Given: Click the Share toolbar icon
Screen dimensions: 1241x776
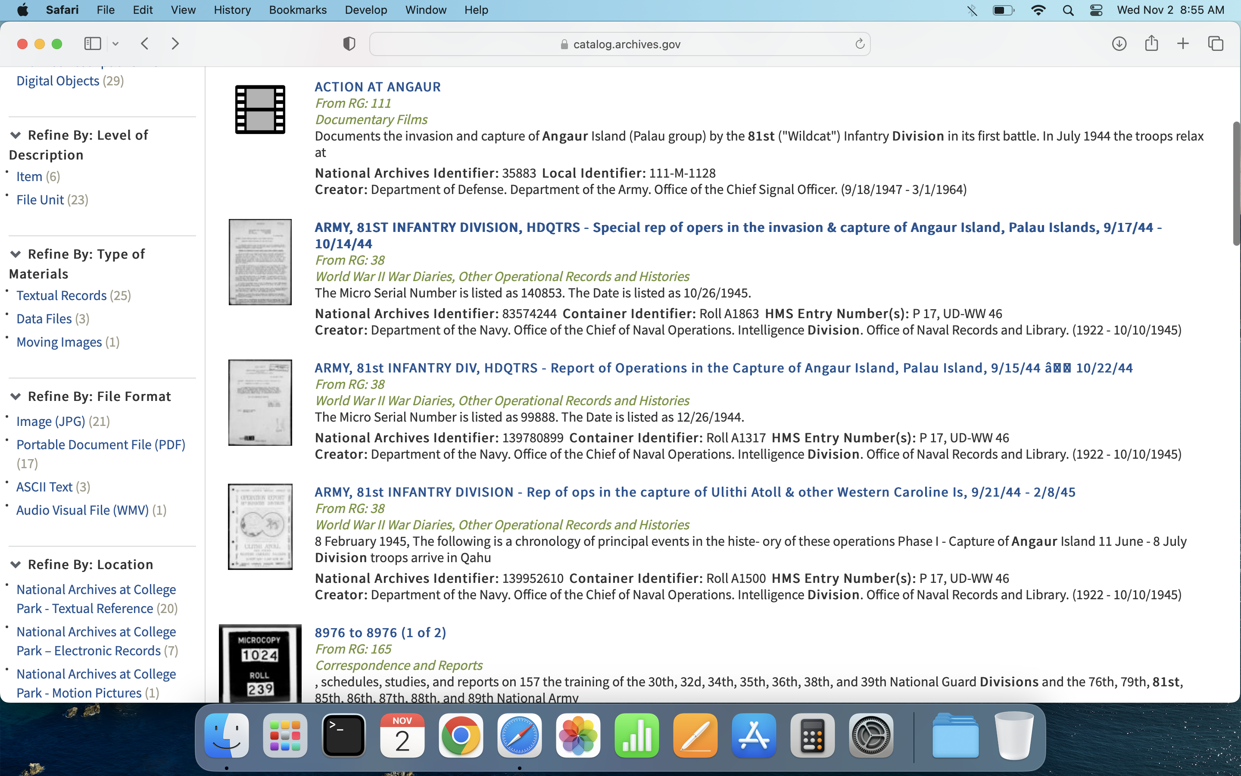Looking at the screenshot, I should click(1151, 44).
